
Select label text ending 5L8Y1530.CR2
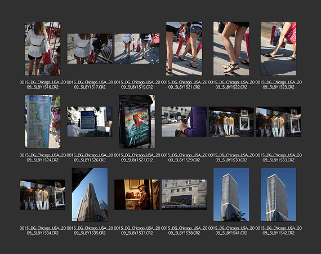(x=231, y=157)
